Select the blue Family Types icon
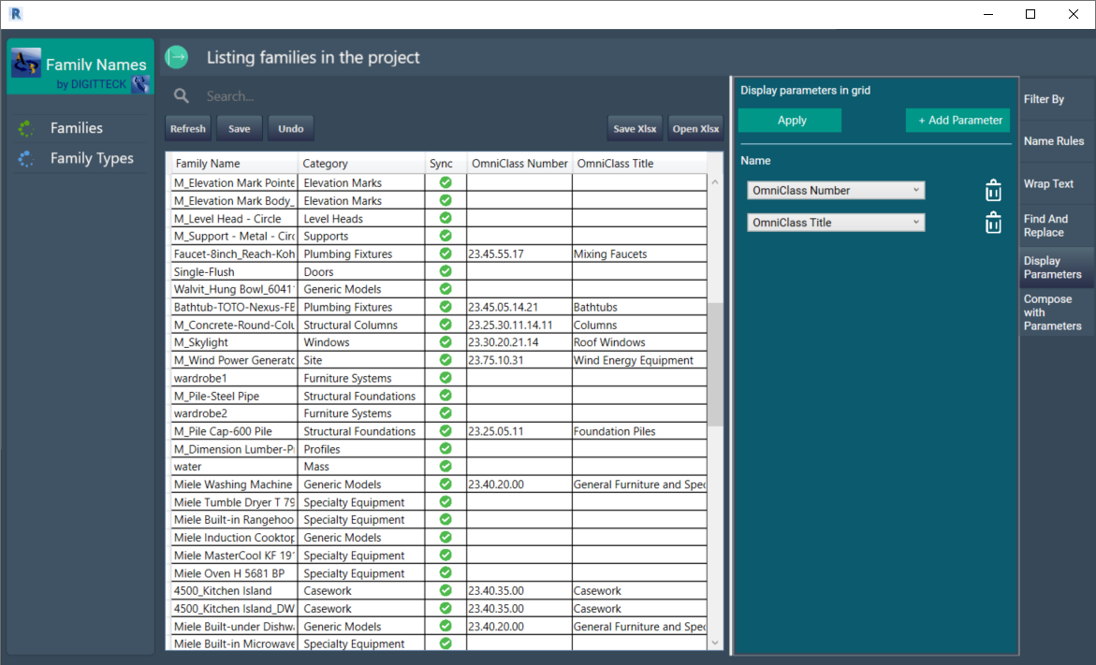This screenshot has width=1096, height=665. pos(25,158)
